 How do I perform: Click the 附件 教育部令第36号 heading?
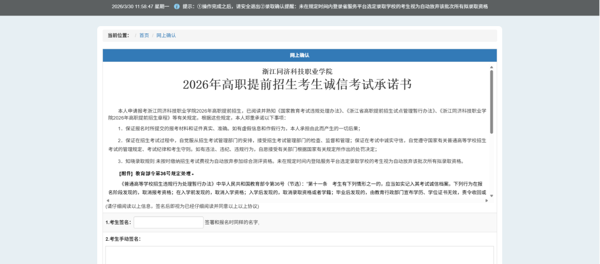point(156,173)
